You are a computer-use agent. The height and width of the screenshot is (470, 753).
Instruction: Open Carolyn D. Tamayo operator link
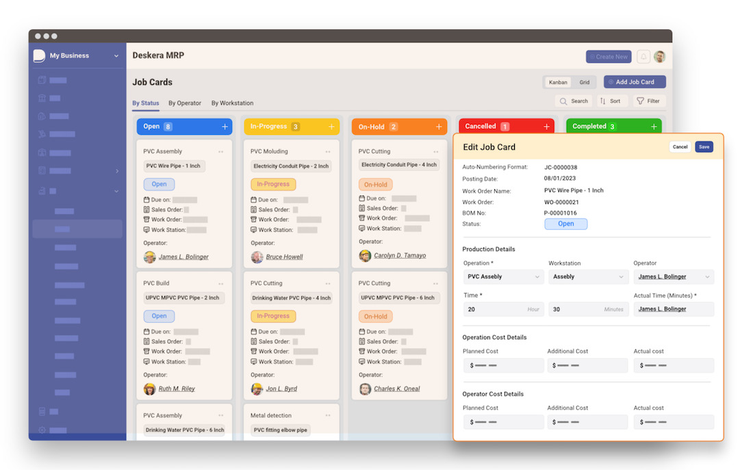(400, 255)
